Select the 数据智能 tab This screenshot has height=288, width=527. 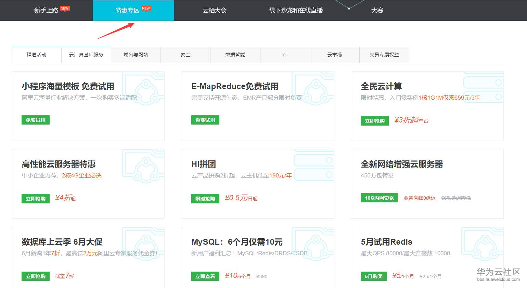click(x=235, y=55)
